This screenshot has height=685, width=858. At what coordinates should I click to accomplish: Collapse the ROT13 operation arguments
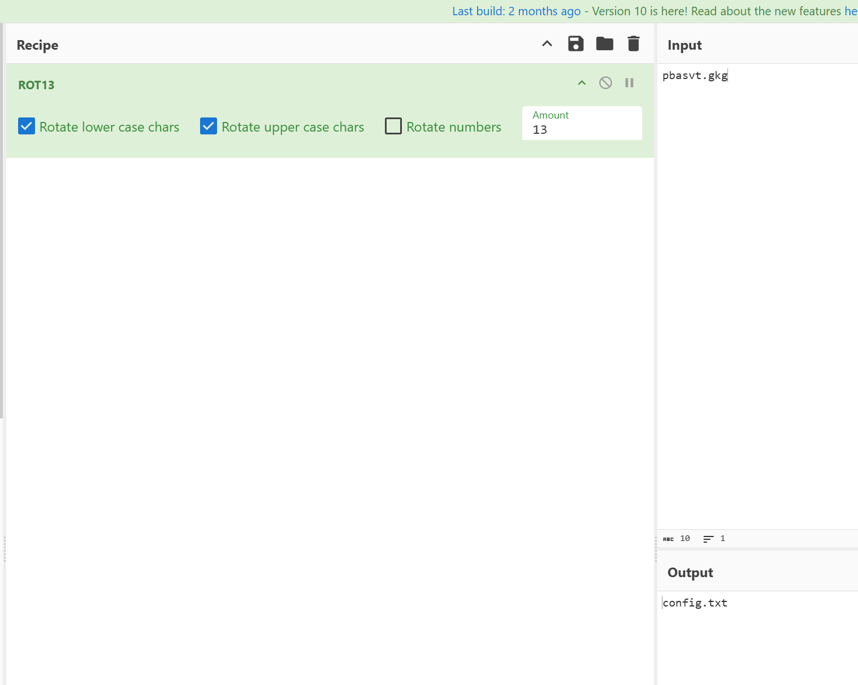point(582,83)
